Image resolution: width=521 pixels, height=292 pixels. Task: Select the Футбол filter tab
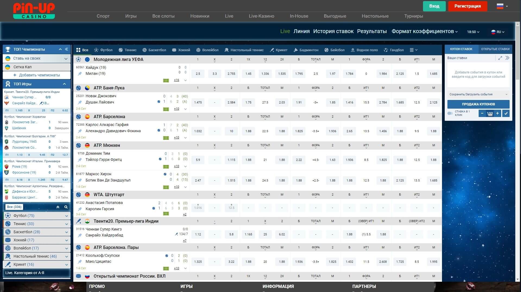103,50
